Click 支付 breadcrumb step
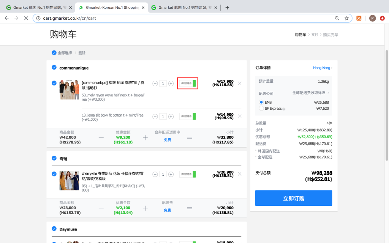The width and height of the screenshot is (389, 243). [x=315, y=35]
